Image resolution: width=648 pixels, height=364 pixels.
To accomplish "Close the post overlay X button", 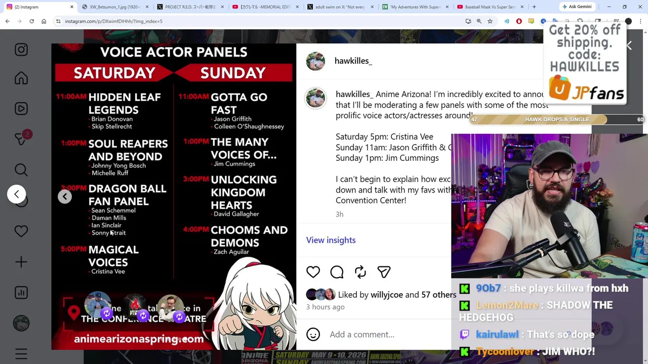I will 628,46.
